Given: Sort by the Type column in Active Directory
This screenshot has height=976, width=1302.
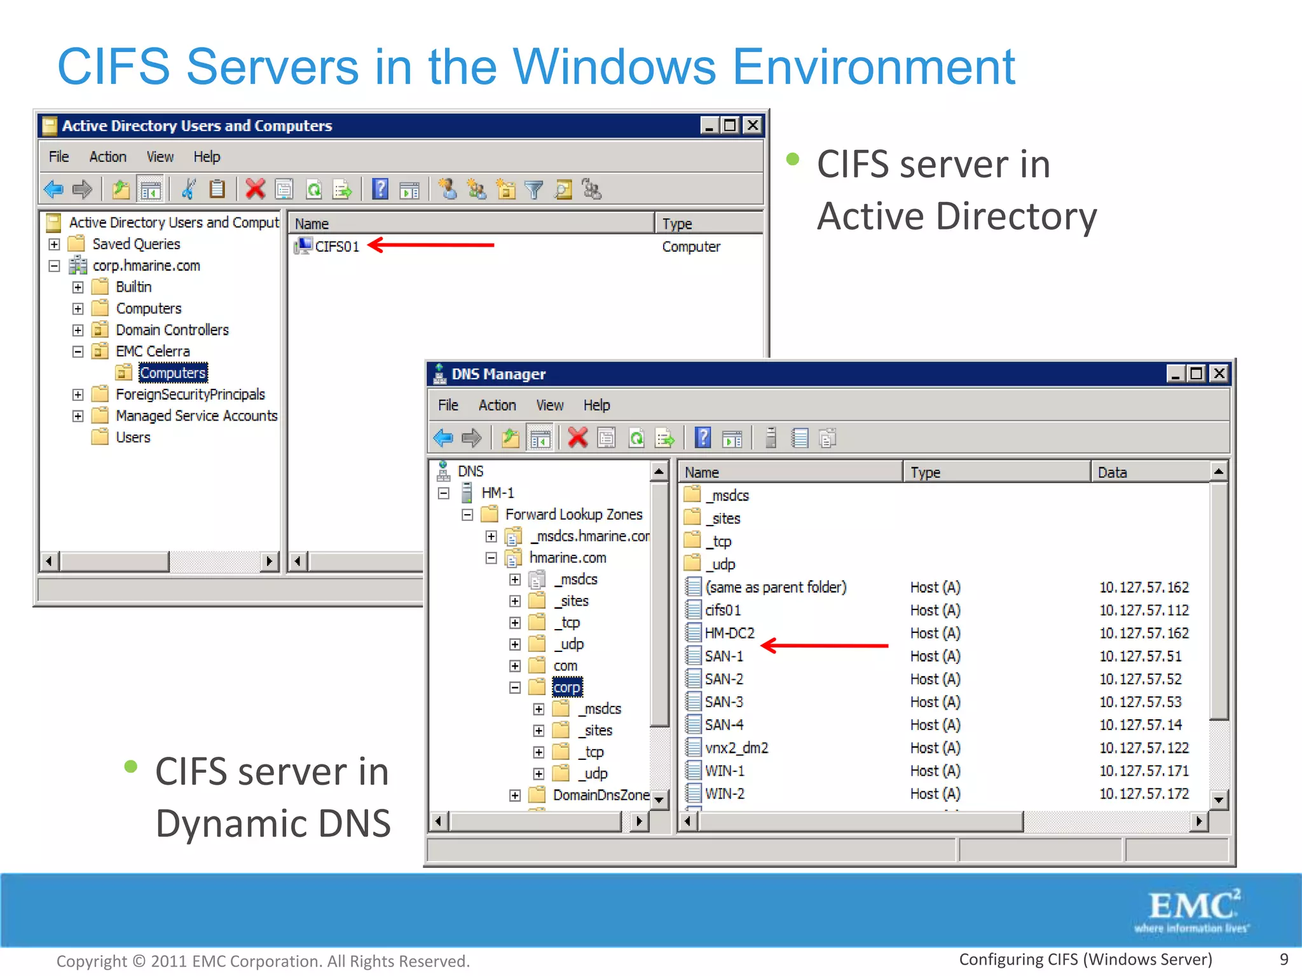Looking at the screenshot, I should (x=709, y=224).
